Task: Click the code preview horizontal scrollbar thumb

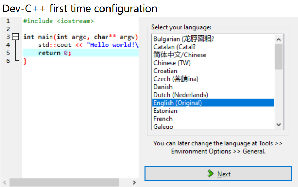Action: (64, 183)
